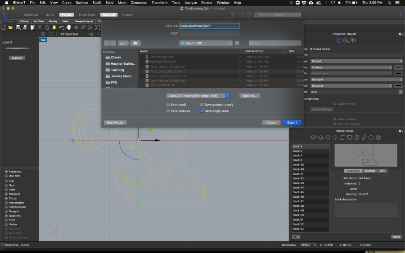
Task: Open the Material properties icon
Action: click(x=346, y=40)
